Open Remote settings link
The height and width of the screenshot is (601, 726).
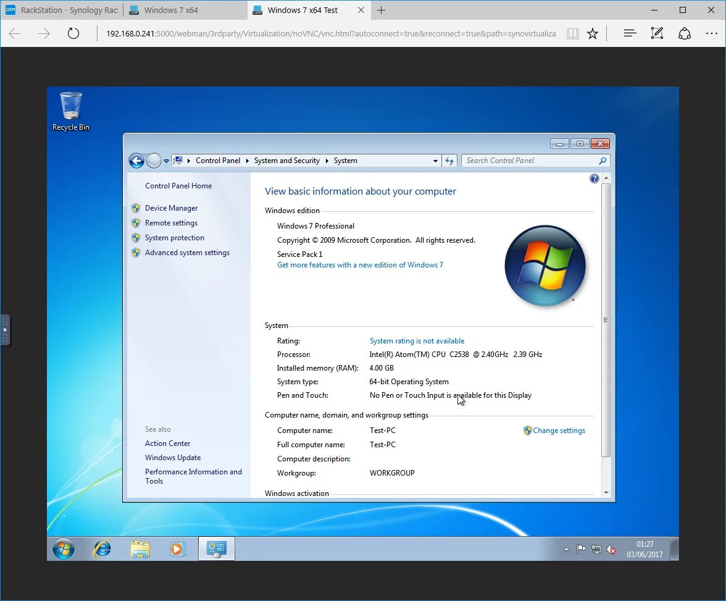(172, 223)
